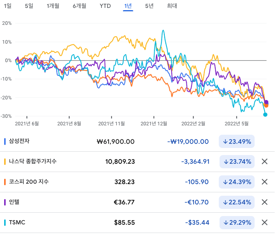Click the orange 코스피 endpoint dot on chart
This screenshot has height=236, width=275.
[266, 105]
